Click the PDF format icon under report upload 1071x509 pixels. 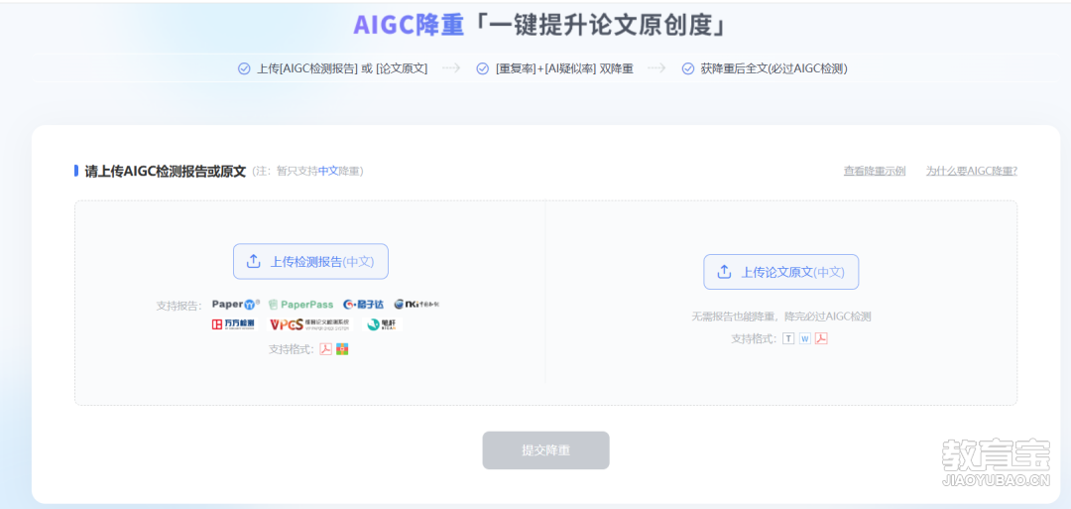coord(326,349)
